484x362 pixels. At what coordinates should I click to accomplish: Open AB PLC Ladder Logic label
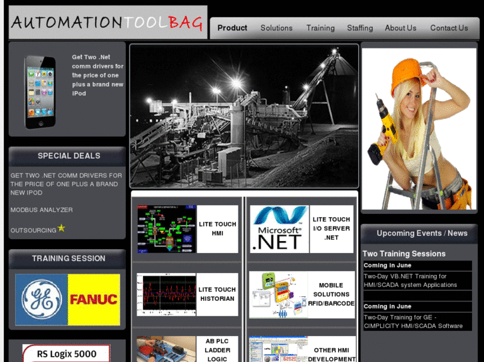pyautogui.click(x=217, y=349)
